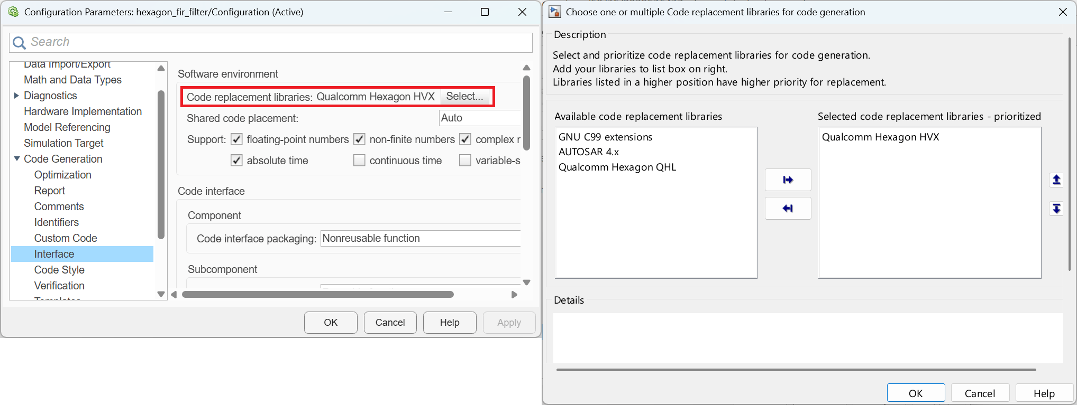The width and height of the screenshot is (1077, 405).
Task: Enable continuous time support checkbox
Action: pyautogui.click(x=359, y=161)
